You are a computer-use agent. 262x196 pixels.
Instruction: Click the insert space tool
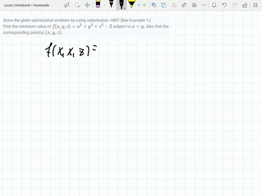[87, 5]
